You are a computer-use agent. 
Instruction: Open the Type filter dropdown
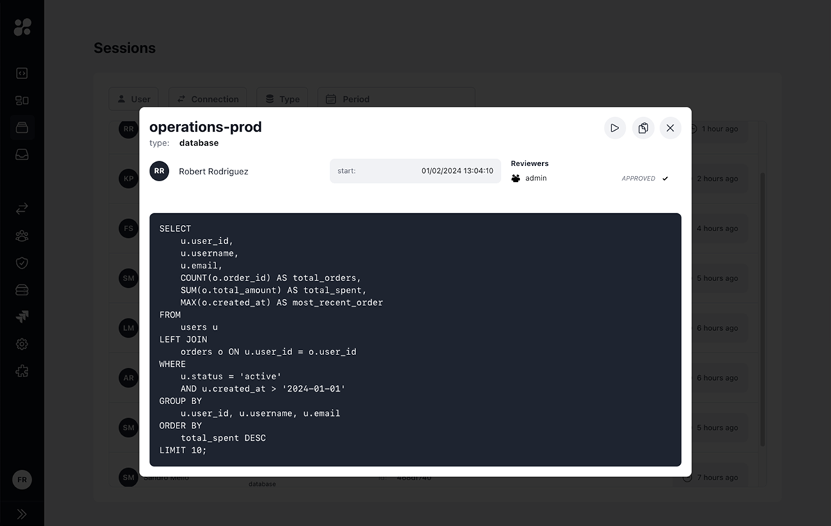tap(282, 98)
